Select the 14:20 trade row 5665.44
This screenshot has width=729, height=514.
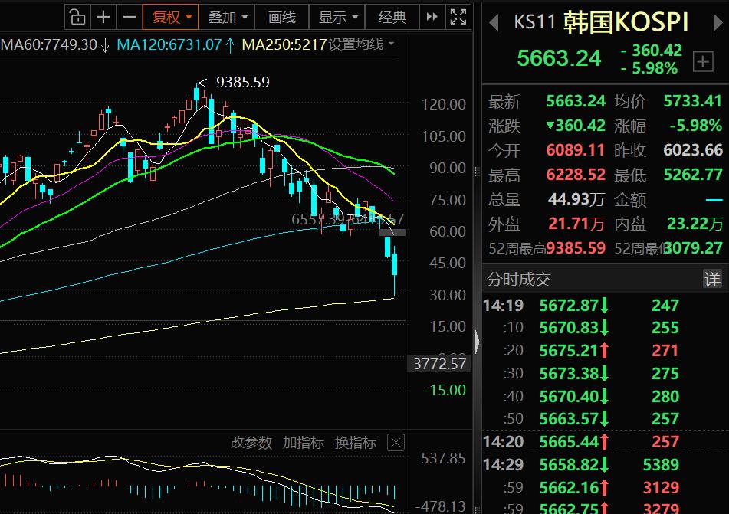[604, 441]
